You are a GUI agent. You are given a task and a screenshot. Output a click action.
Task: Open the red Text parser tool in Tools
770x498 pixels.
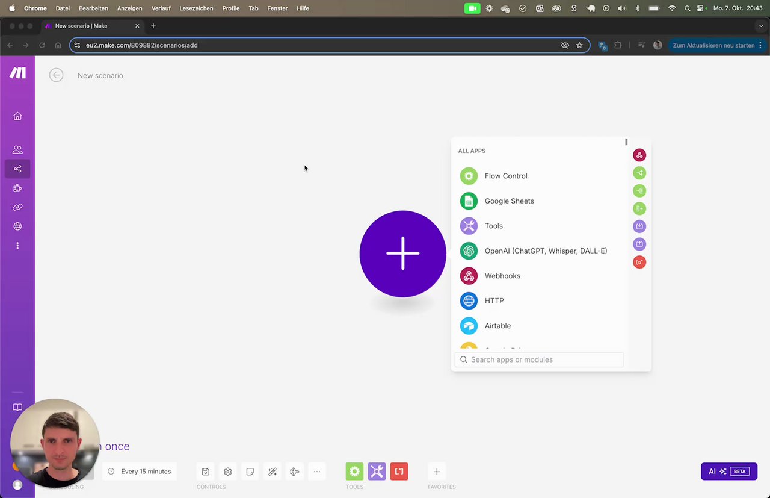[399, 472]
